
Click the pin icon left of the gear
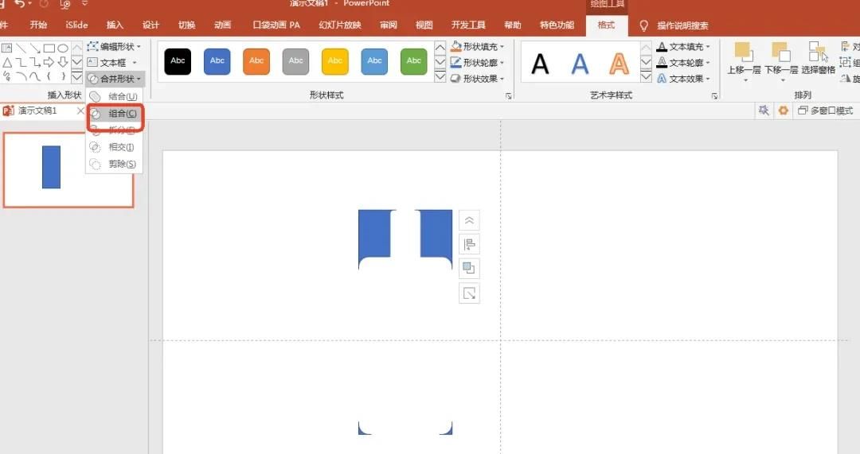coord(764,110)
